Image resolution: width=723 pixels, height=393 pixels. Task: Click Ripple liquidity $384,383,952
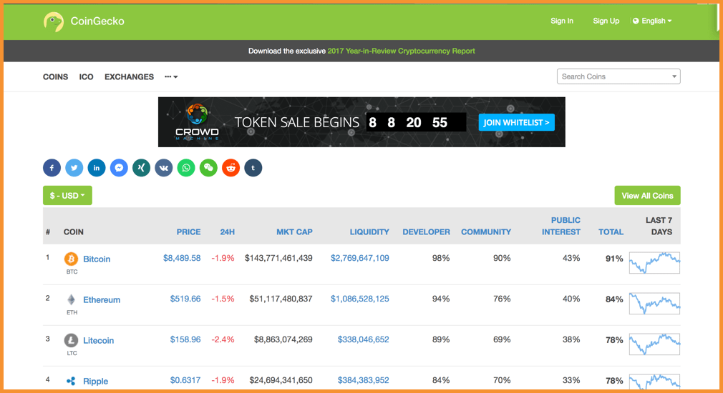pyautogui.click(x=364, y=380)
